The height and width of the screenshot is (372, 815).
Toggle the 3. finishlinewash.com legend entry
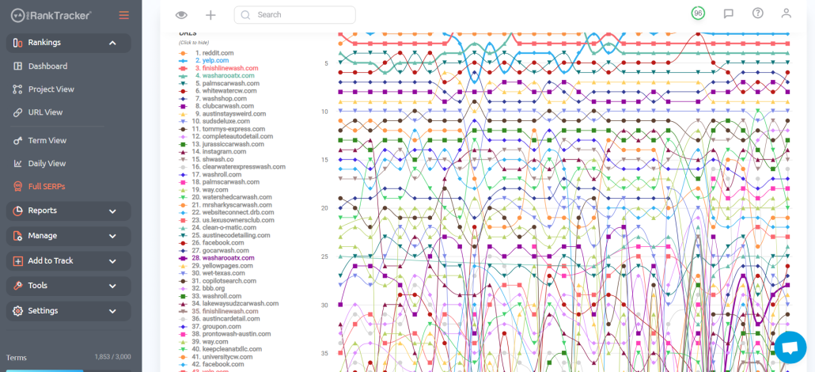click(x=218, y=68)
